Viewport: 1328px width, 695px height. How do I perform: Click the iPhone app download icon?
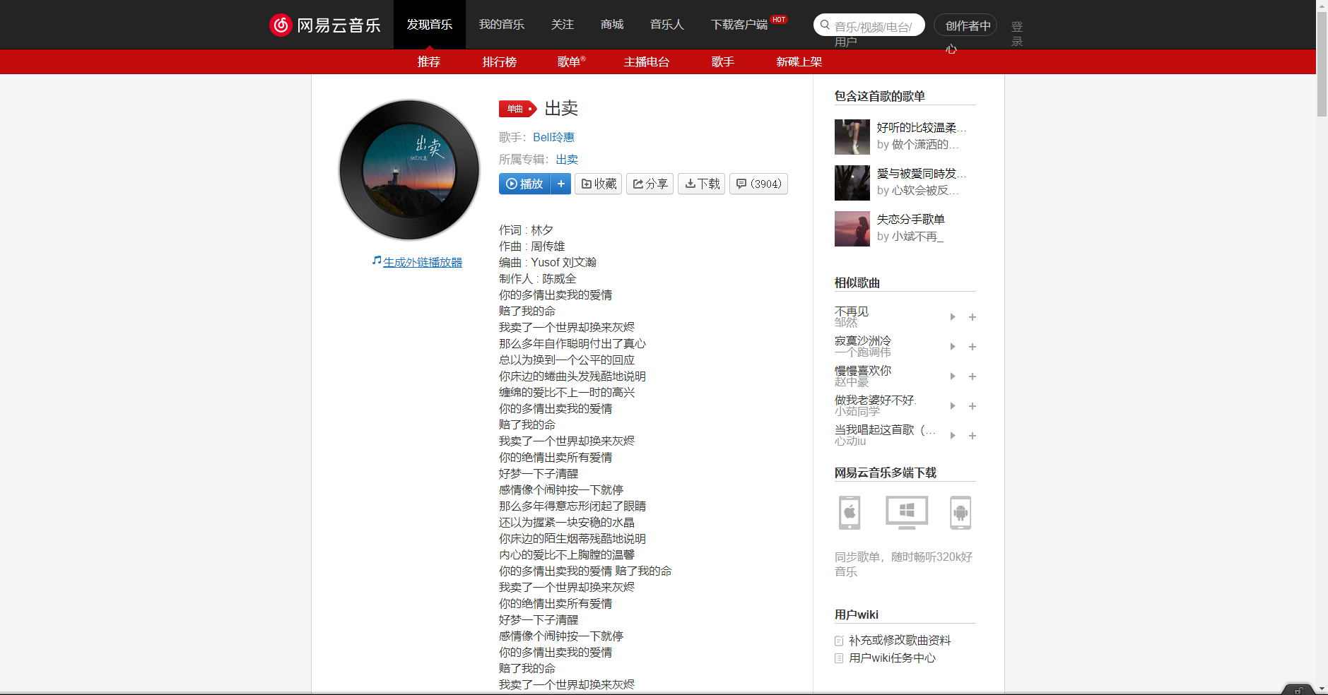850,513
